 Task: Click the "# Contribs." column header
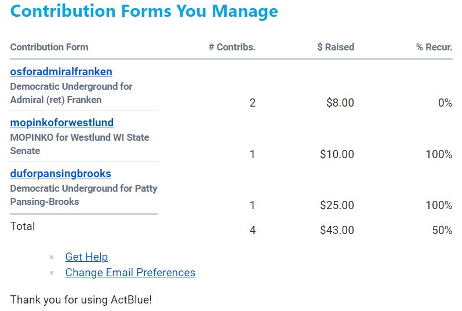(232, 47)
